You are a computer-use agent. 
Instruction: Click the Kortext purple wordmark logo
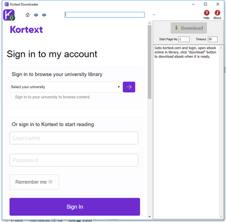click(x=26, y=30)
